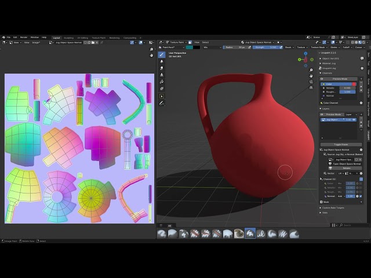
Task: Click the Rebake button
Action: coord(347,169)
